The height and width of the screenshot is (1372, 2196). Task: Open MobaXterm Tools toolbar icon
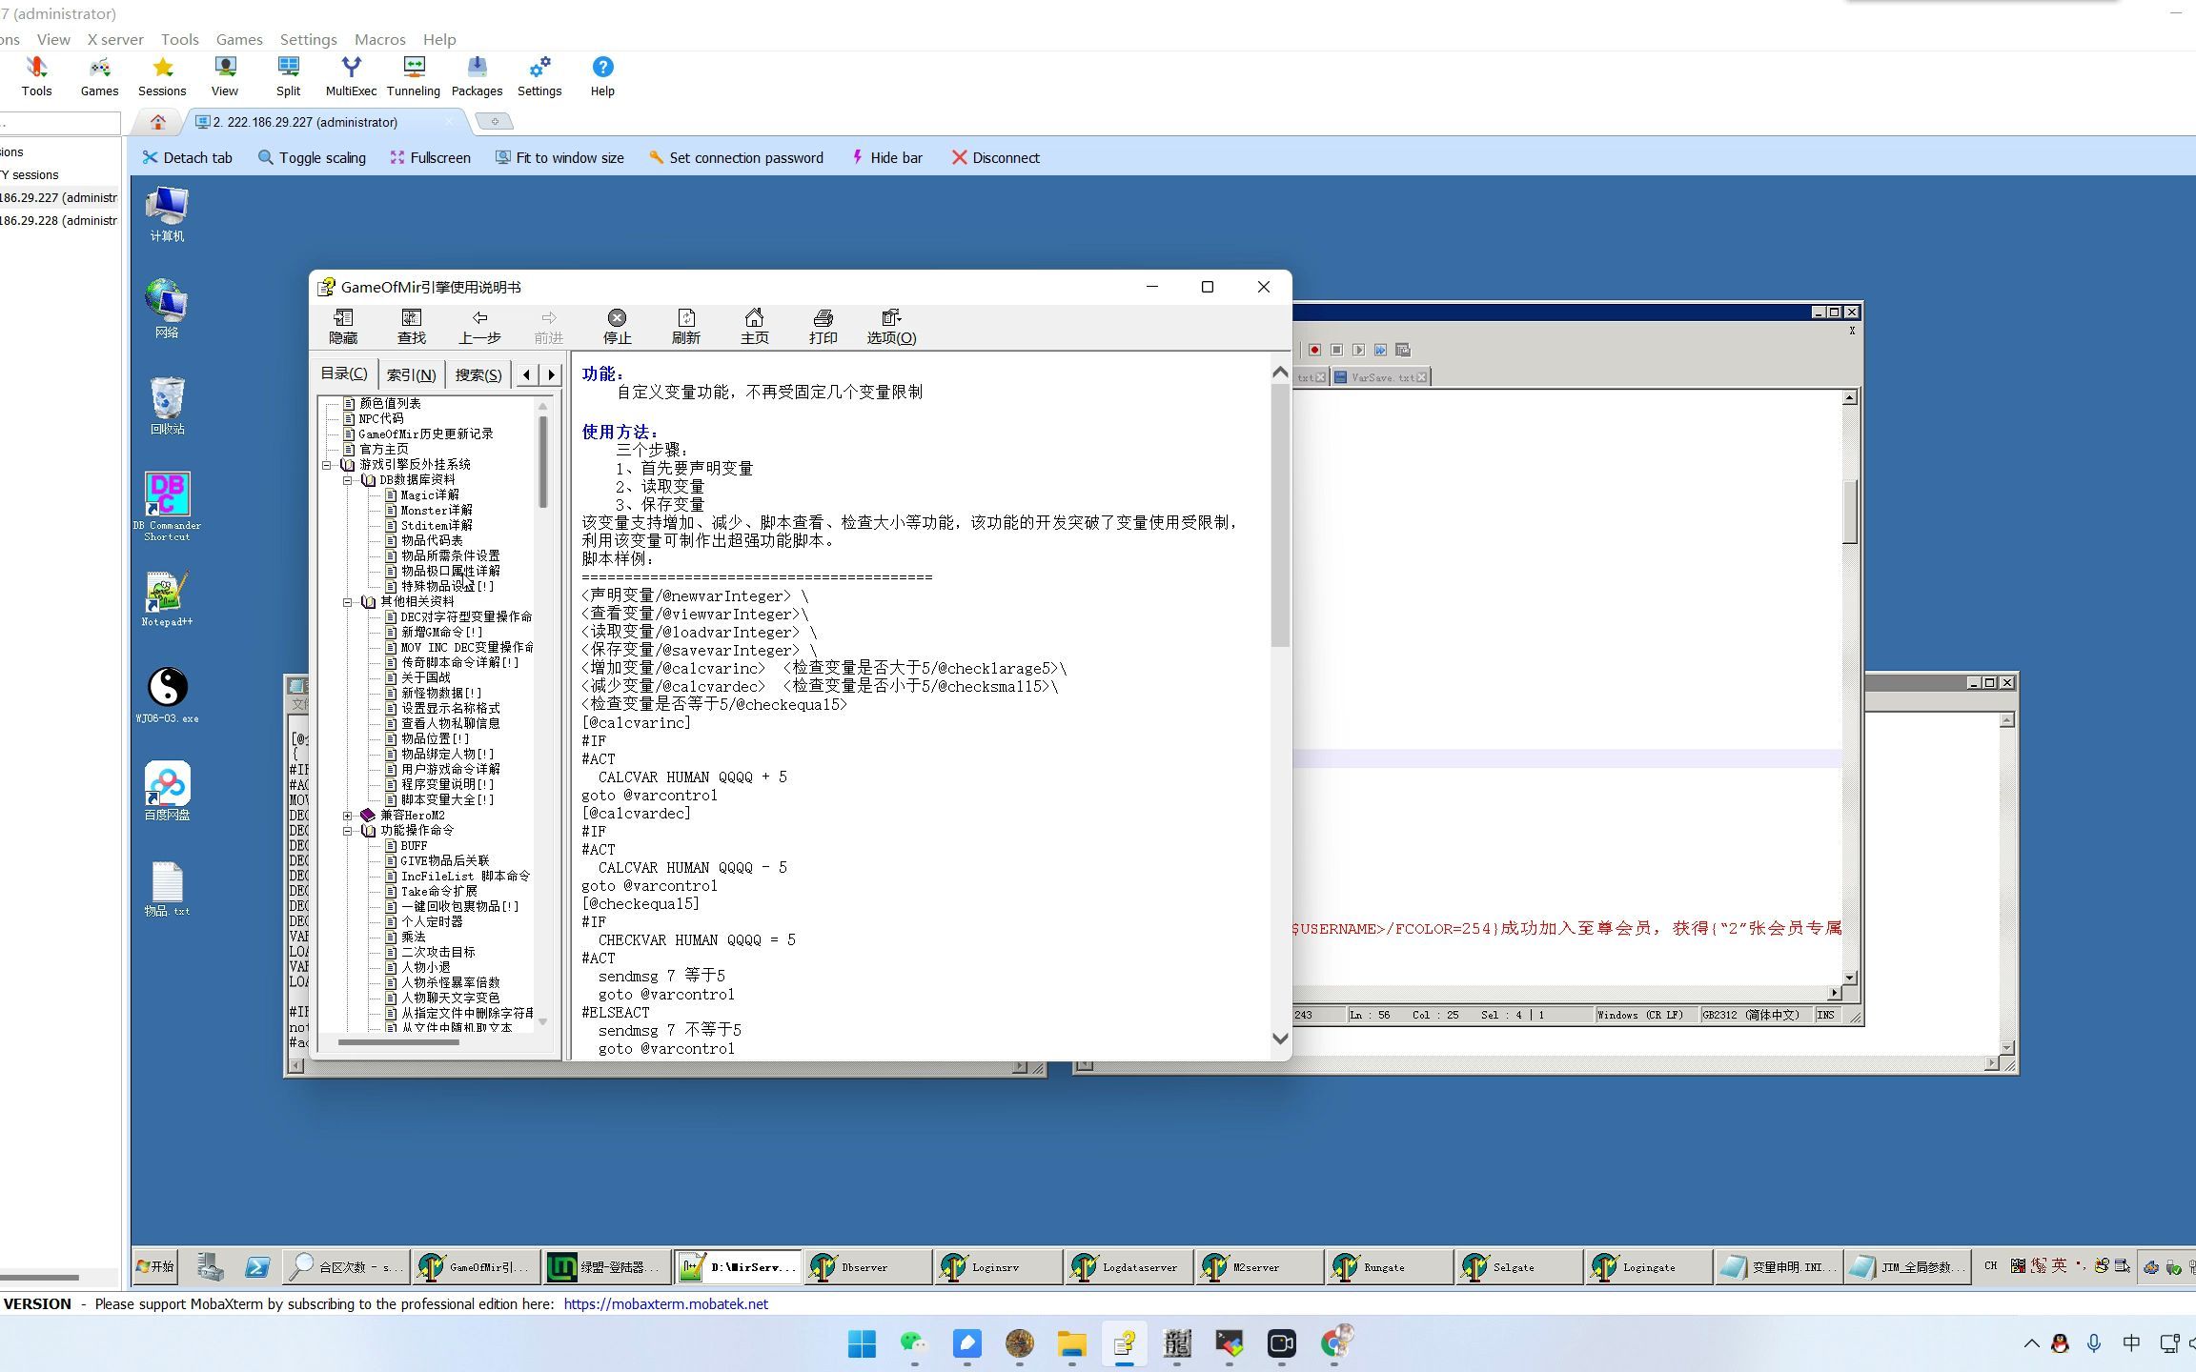36,76
